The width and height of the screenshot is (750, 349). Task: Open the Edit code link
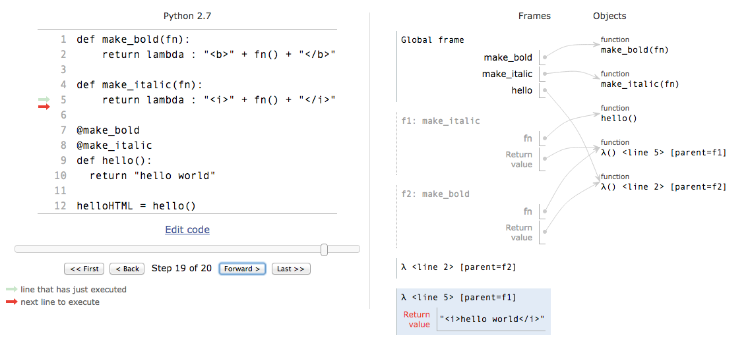click(187, 230)
